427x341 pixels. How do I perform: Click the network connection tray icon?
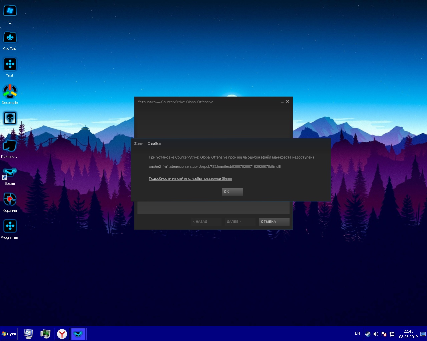[x=392, y=334]
